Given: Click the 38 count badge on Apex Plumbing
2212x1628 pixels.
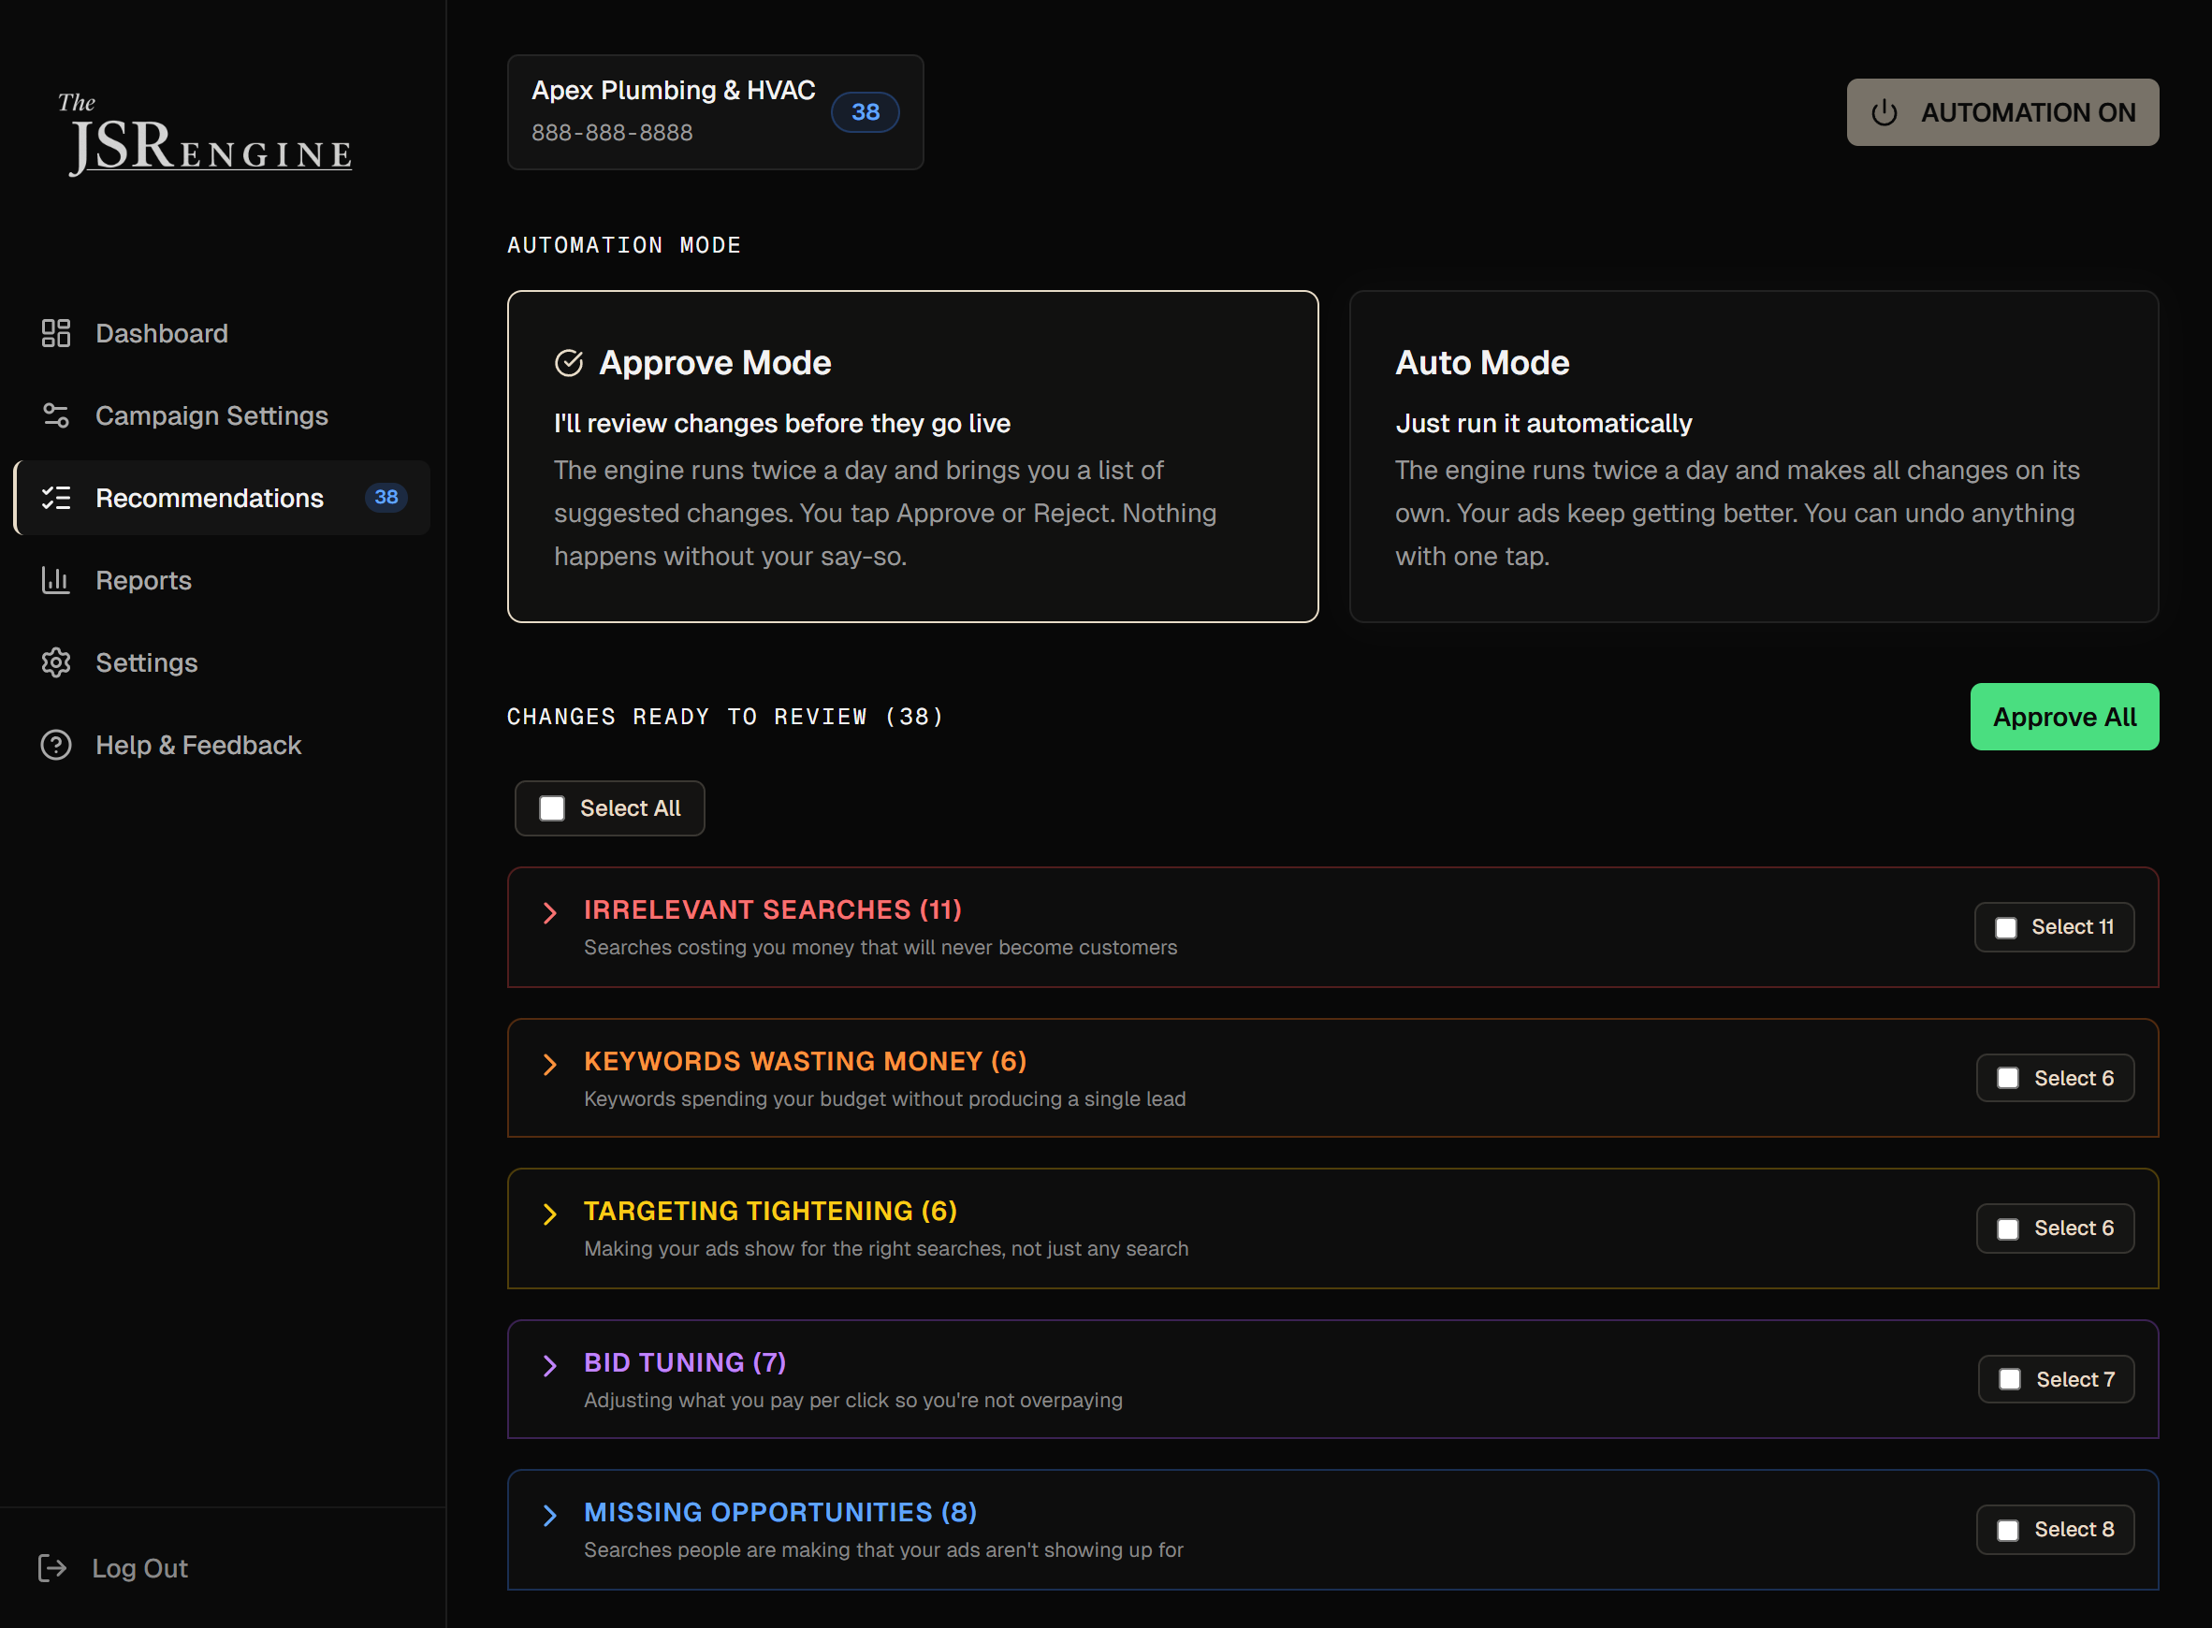Looking at the screenshot, I should 864,112.
